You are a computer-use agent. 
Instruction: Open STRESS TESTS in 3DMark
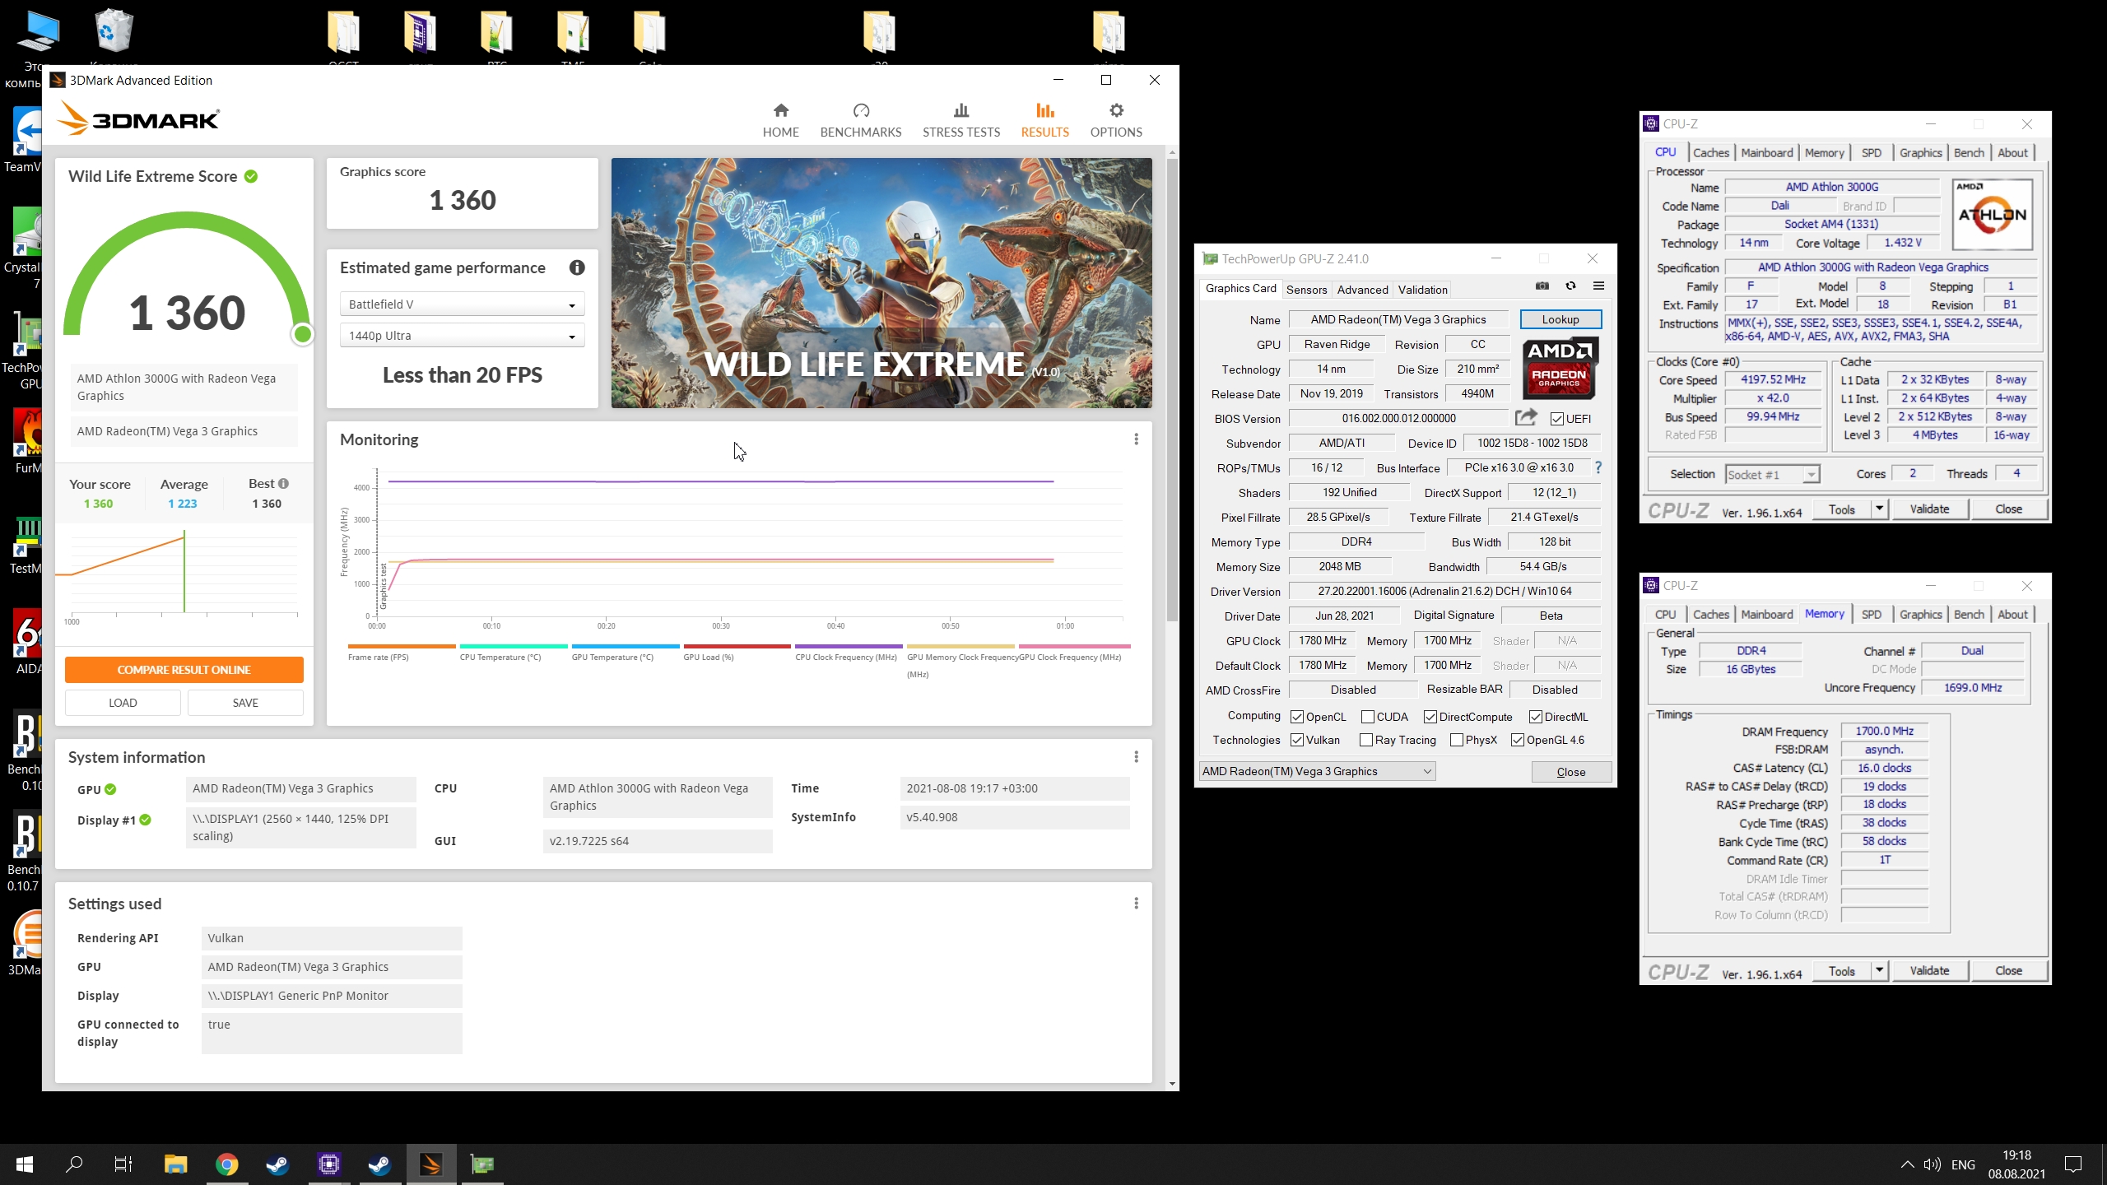(x=960, y=120)
